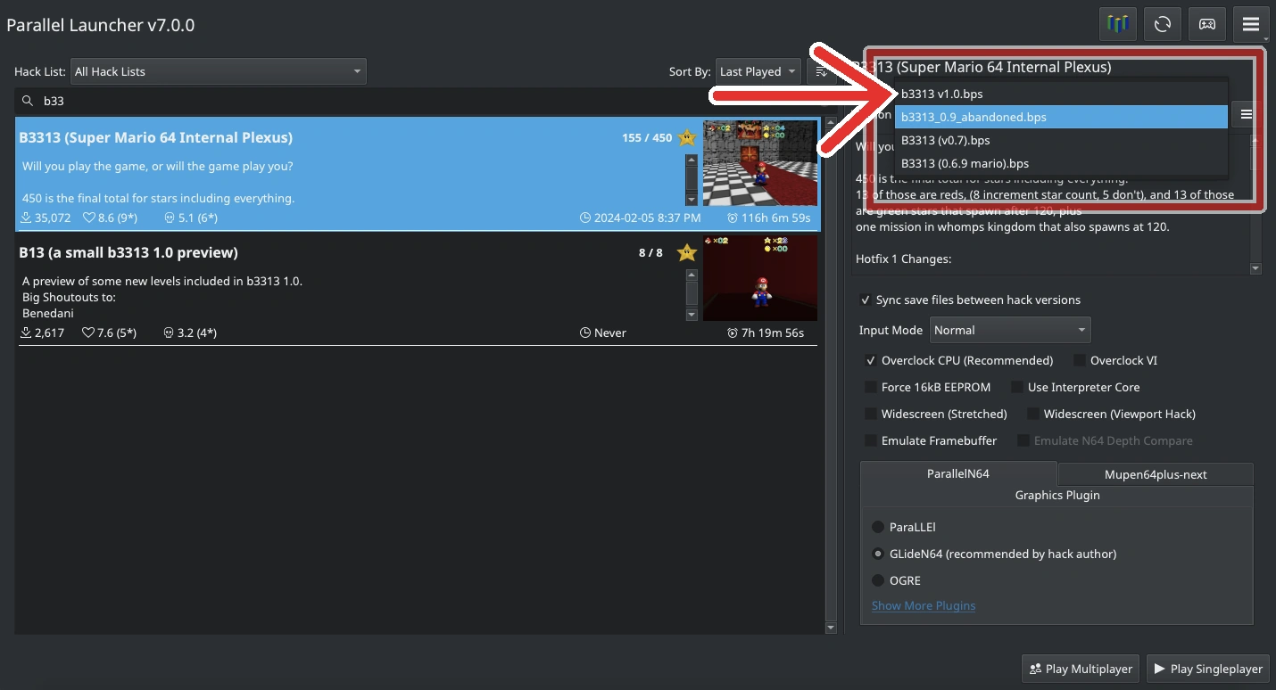Enable the Overclock VI checkbox
The image size is (1276, 690).
pos(1080,360)
